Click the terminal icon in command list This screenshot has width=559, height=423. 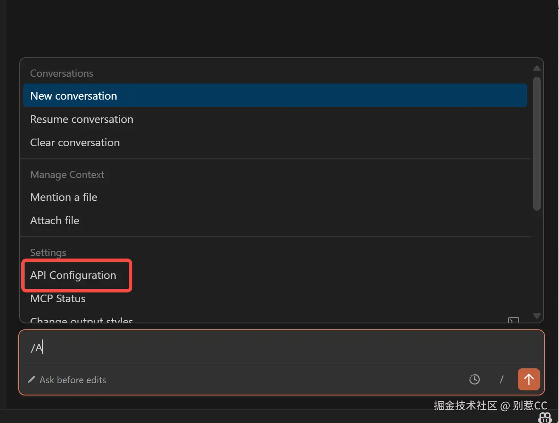coord(513,320)
